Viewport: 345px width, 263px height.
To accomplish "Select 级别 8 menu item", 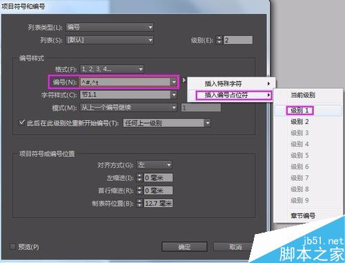I will [x=308, y=189].
